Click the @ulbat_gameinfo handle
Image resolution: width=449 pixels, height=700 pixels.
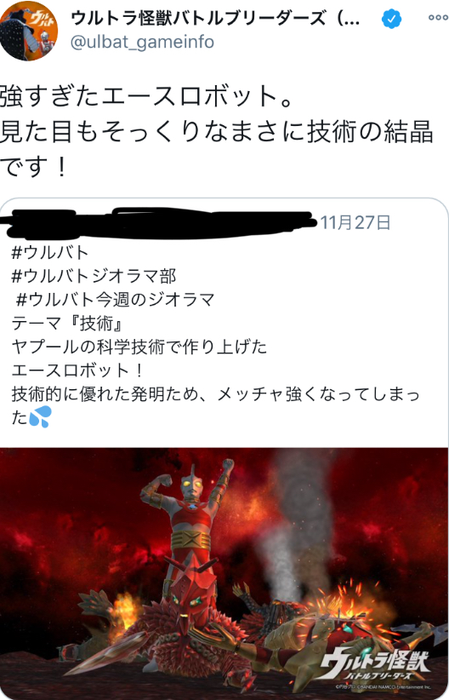tap(142, 42)
